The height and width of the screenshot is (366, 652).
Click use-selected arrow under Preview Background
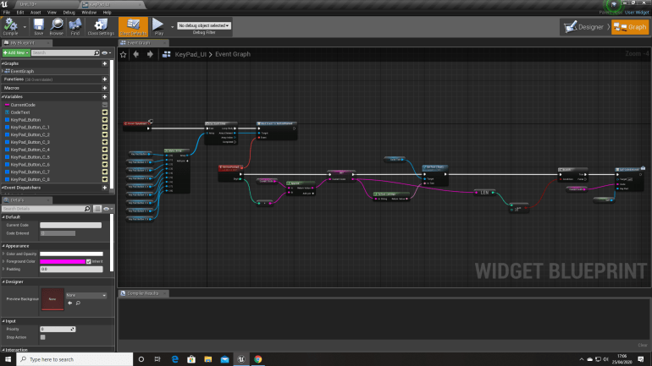[x=69, y=303]
